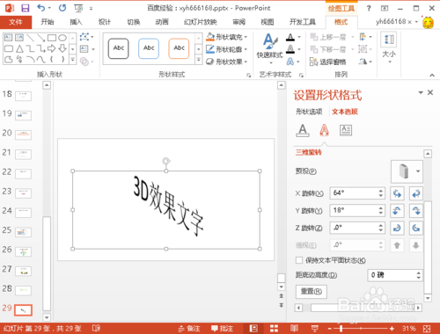440x334 pixels.
Task: Select slide 25 thumbnail
Action: [x=24, y=232]
